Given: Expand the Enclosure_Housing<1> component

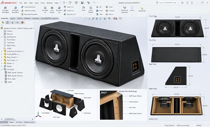Looking at the screenshot, I should [x=2, y=51].
